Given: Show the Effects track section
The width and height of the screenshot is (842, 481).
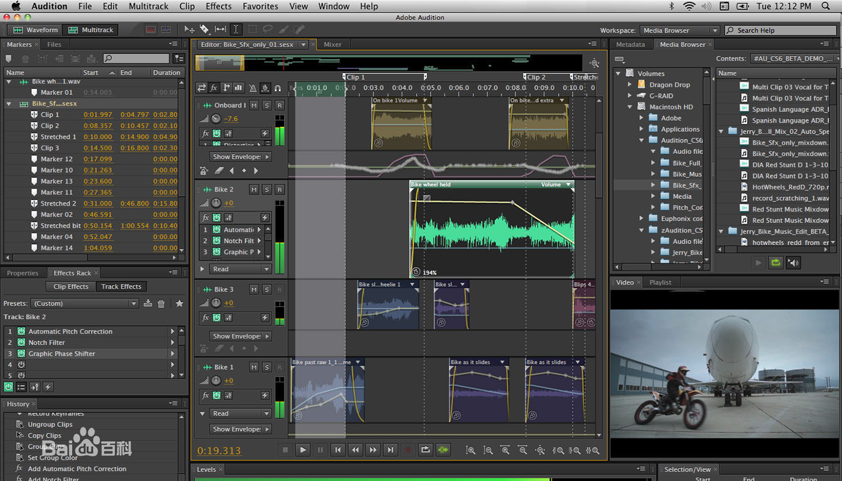Looking at the screenshot, I should tap(214, 88).
